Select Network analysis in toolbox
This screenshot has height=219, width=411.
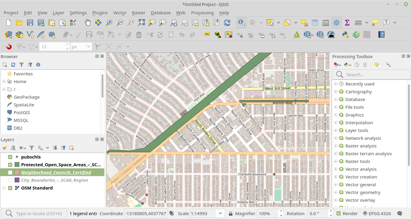(363, 138)
